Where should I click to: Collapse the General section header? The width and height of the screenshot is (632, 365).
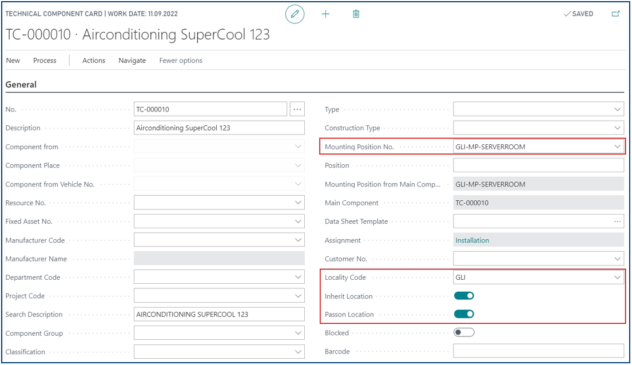(21, 85)
